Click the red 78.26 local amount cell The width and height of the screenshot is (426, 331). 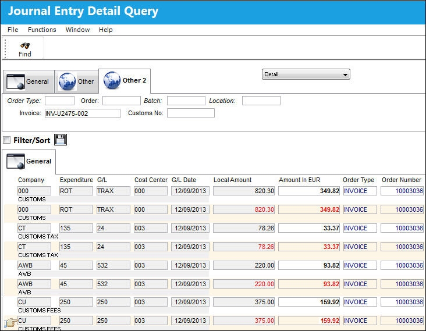[x=244, y=247]
